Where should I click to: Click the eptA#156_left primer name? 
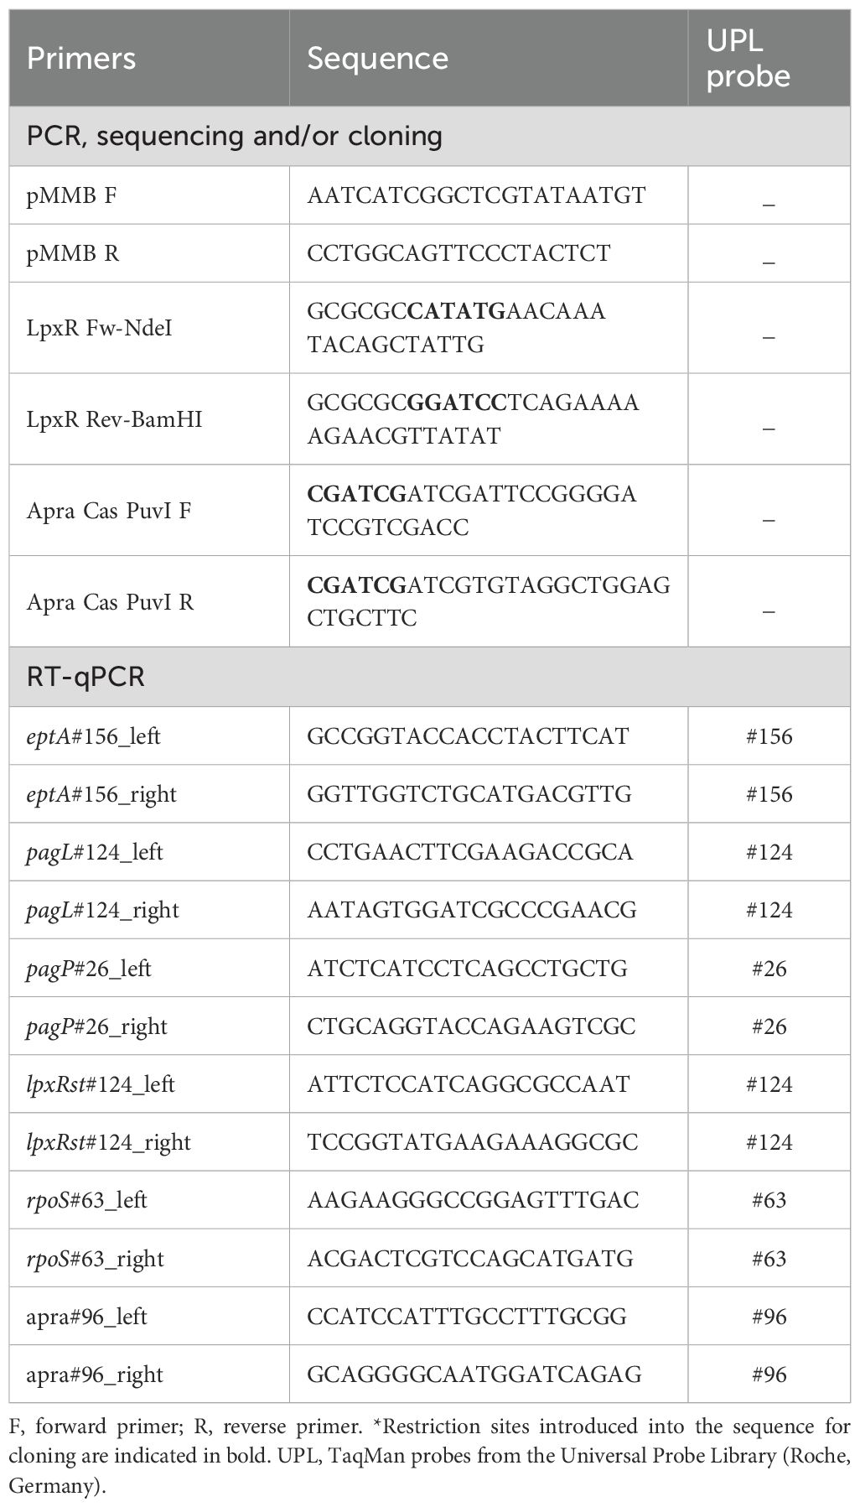coord(93,736)
